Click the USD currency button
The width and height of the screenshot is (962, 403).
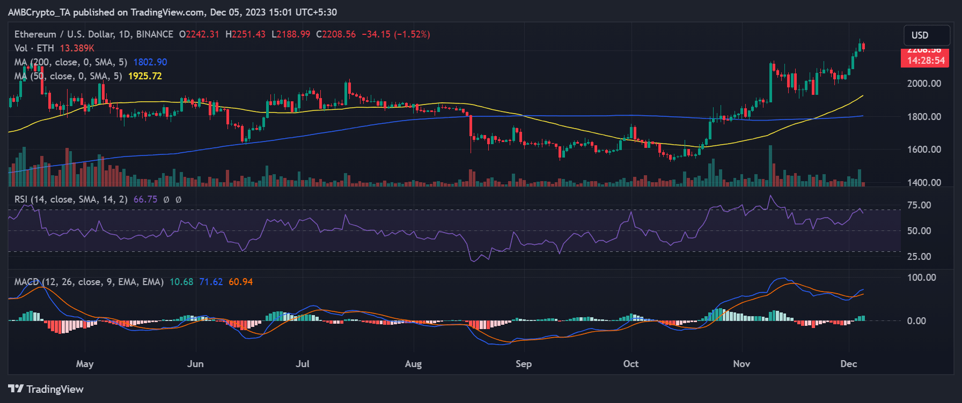927,35
